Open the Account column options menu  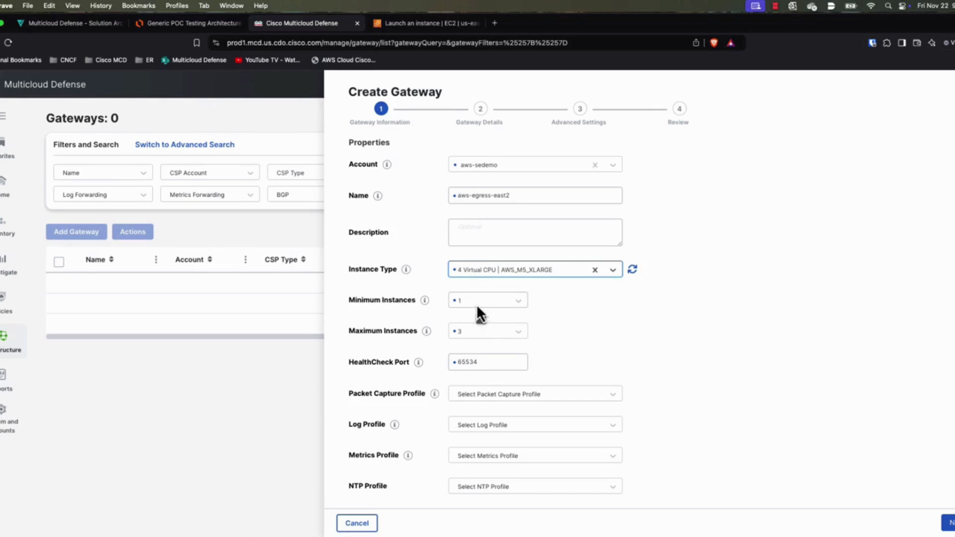(246, 260)
